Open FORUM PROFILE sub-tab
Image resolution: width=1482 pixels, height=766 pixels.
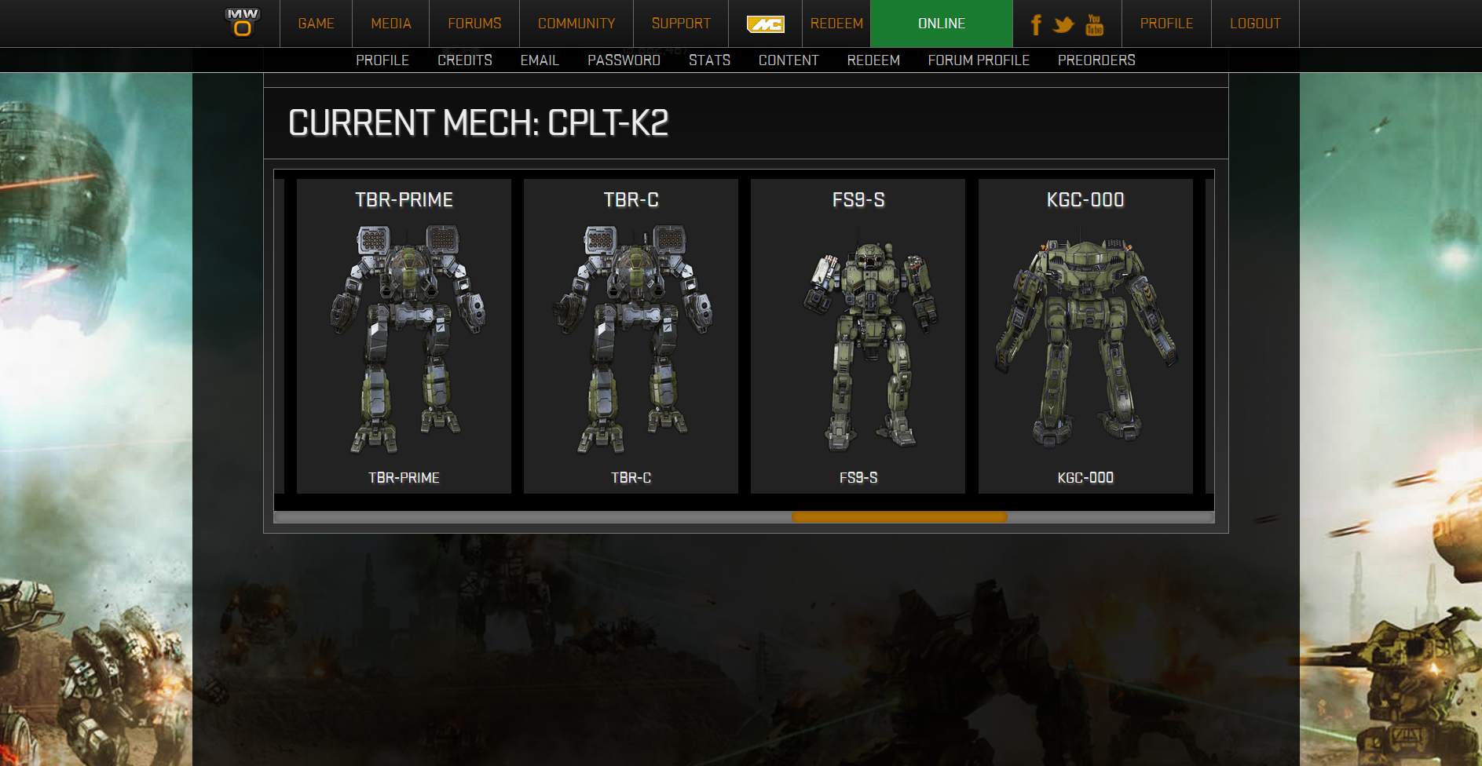pos(979,60)
